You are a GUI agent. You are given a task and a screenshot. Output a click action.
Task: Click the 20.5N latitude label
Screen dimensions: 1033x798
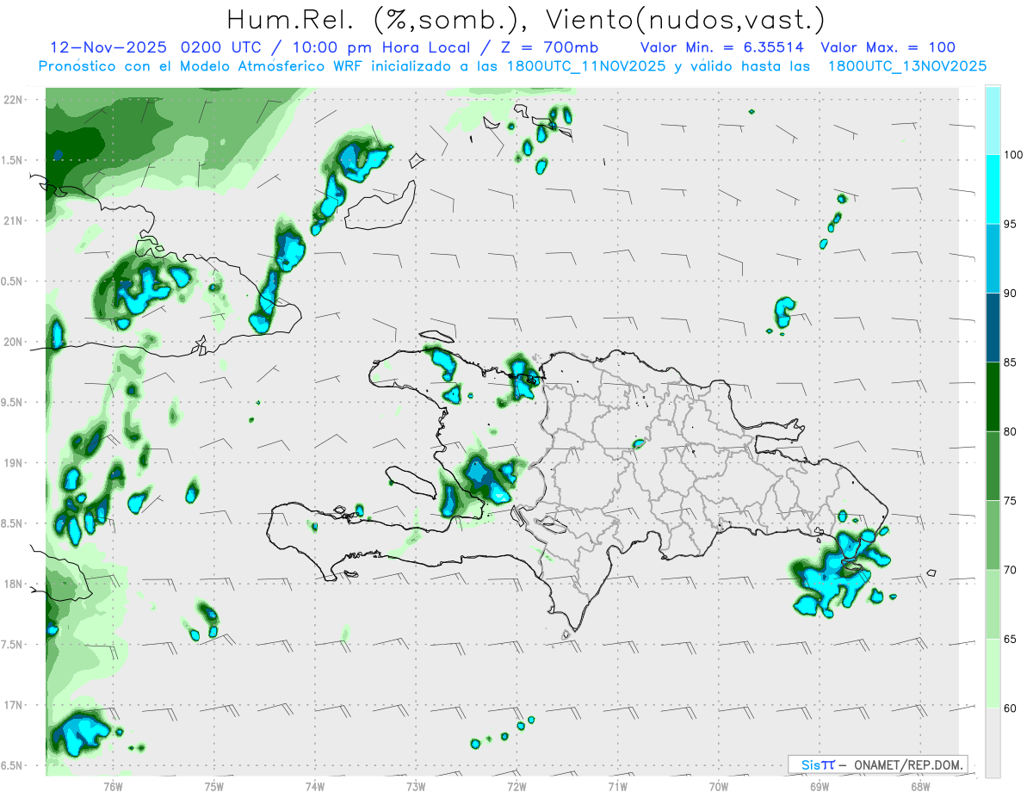12,281
